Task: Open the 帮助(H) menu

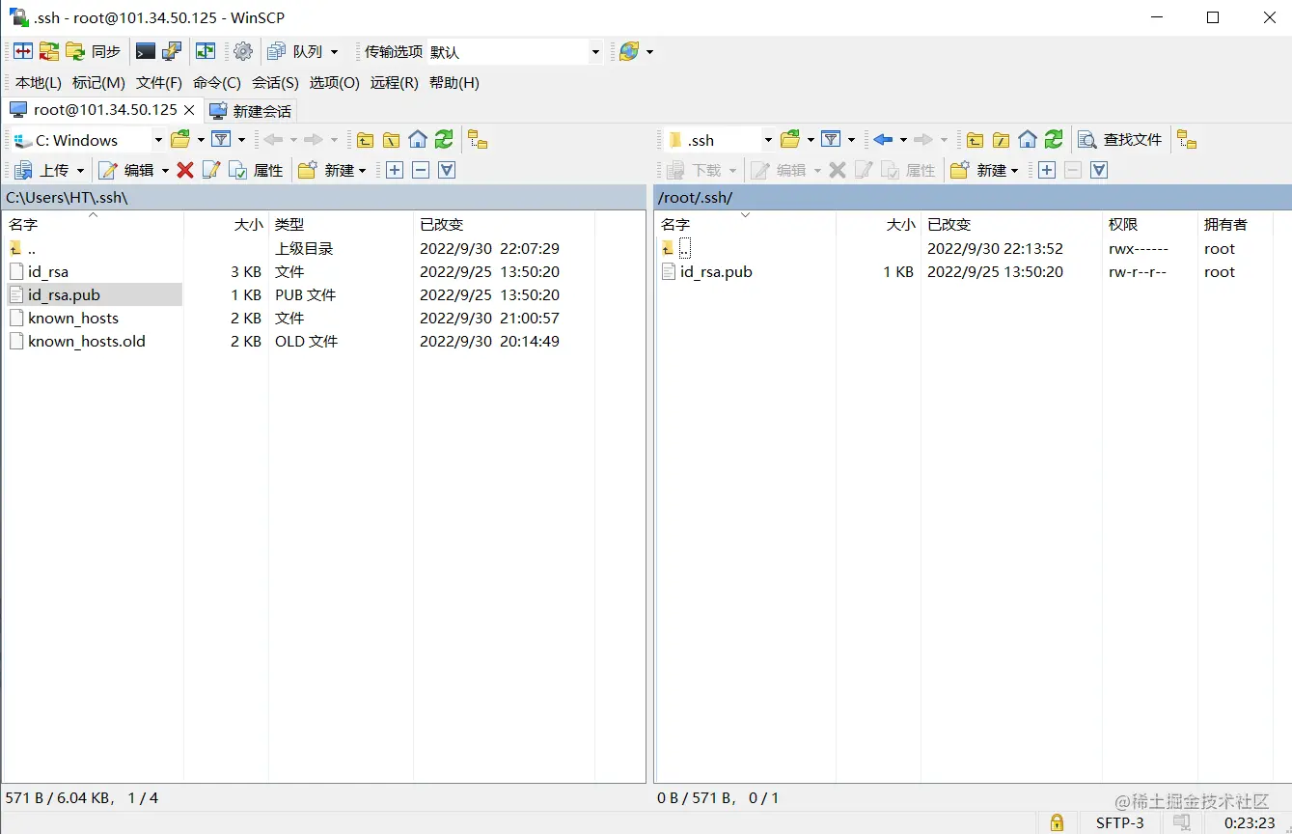Action: coord(454,83)
